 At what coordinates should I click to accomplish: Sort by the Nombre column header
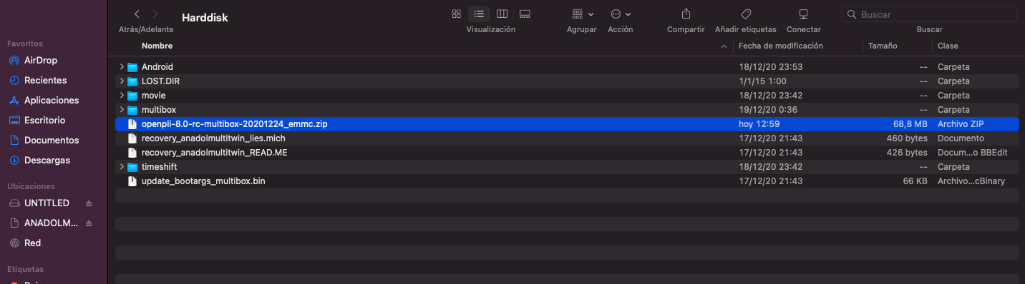tap(157, 46)
